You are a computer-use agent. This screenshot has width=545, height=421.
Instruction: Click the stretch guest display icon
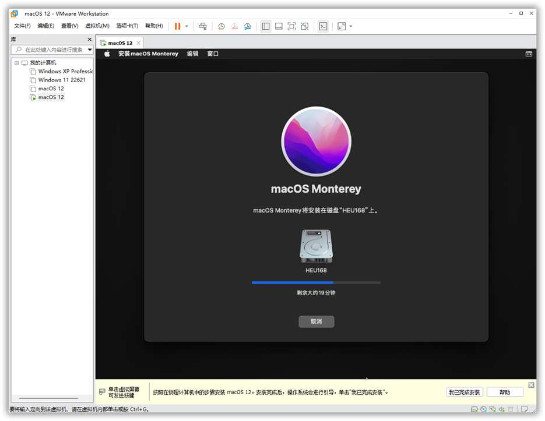tap(342, 26)
